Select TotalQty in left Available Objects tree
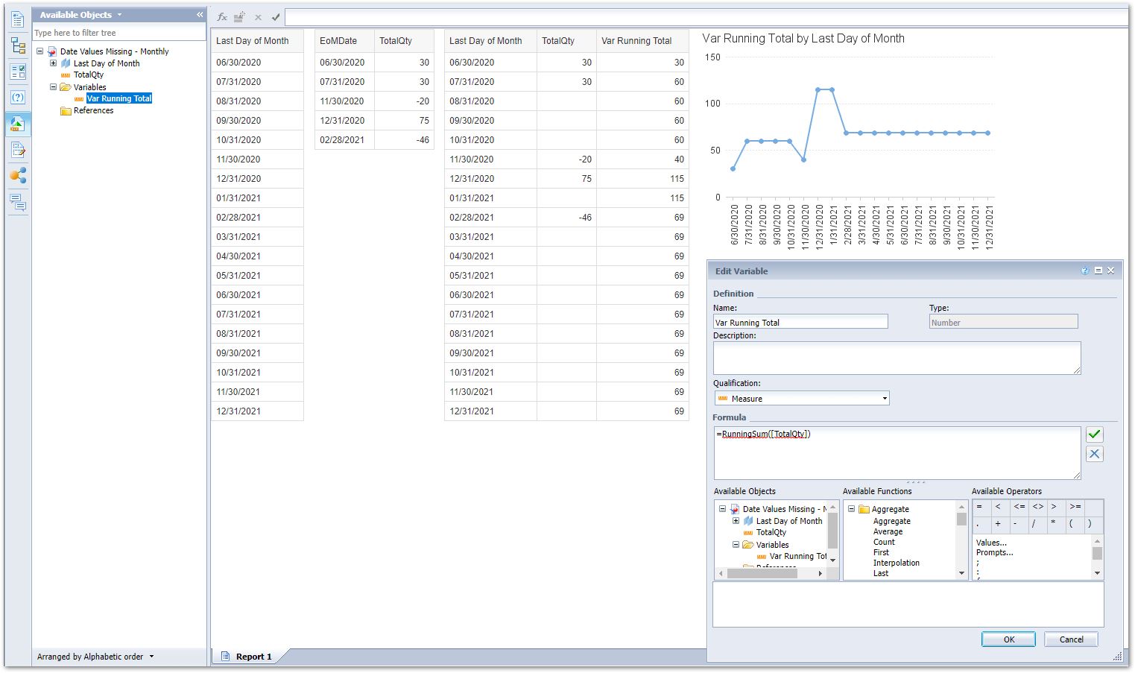 coord(88,75)
